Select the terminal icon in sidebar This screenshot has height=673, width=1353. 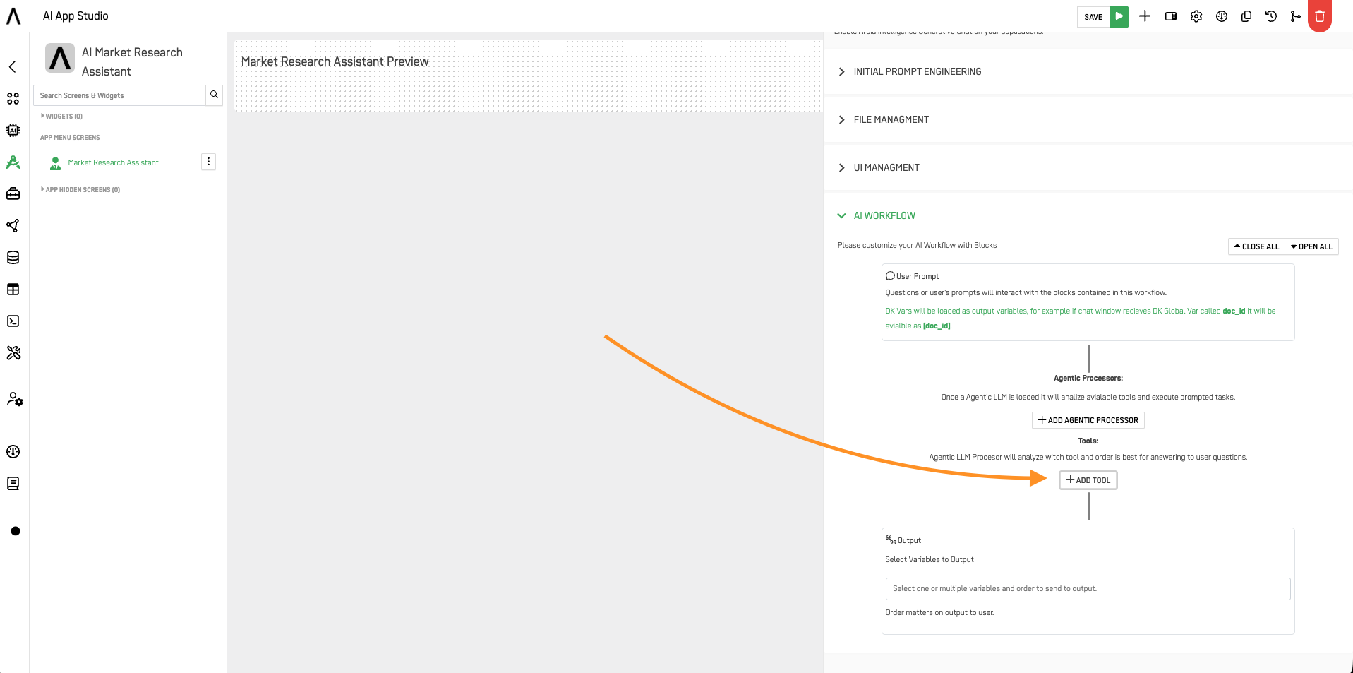[x=13, y=321]
